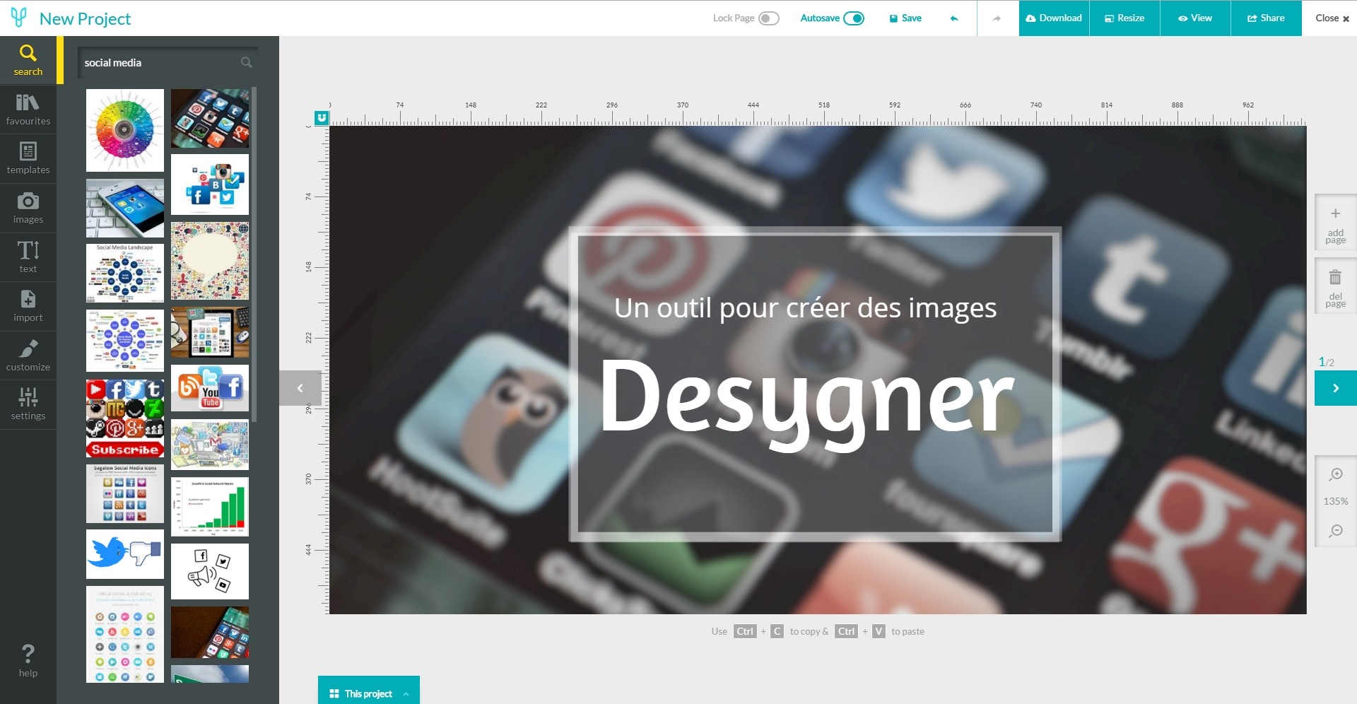Open the settings tab in sidebar

click(x=28, y=404)
